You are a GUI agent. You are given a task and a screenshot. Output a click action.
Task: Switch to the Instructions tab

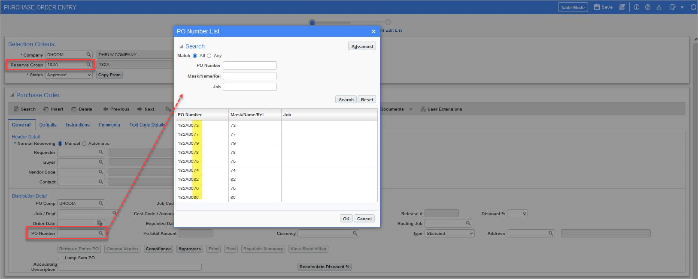click(x=78, y=125)
